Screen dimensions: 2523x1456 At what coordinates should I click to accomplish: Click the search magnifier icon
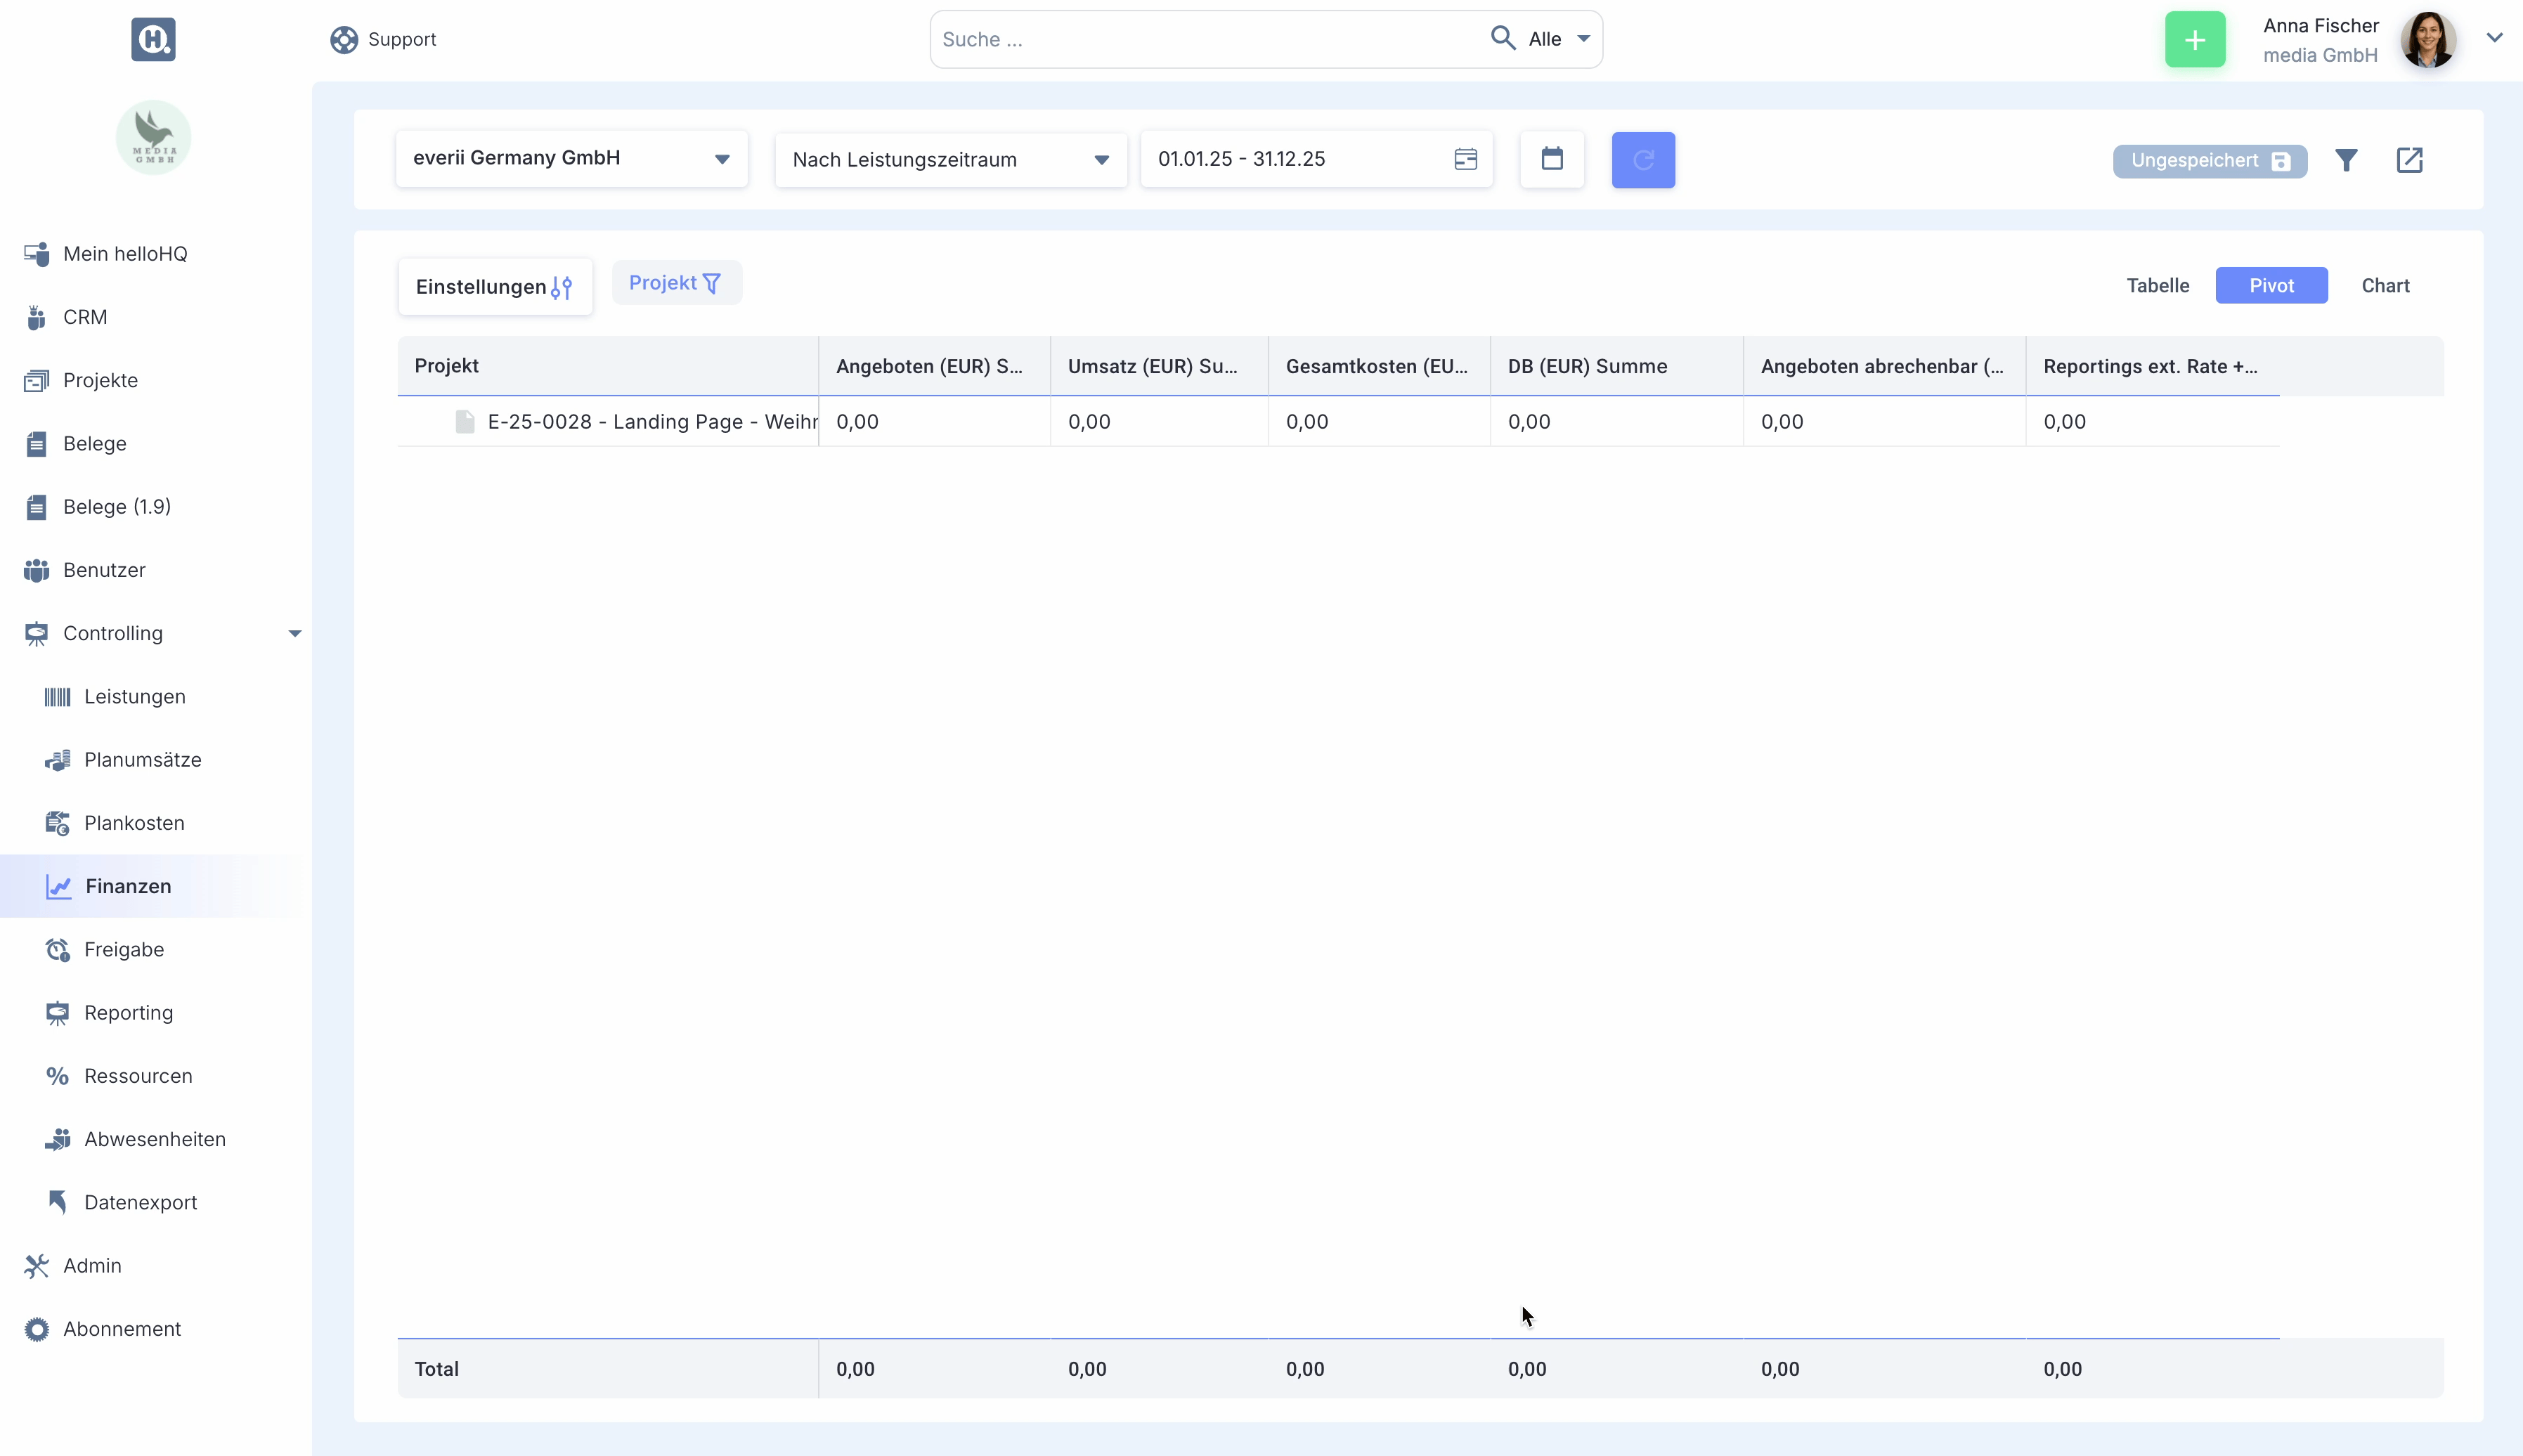pyautogui.click(x=1502, y=38)
